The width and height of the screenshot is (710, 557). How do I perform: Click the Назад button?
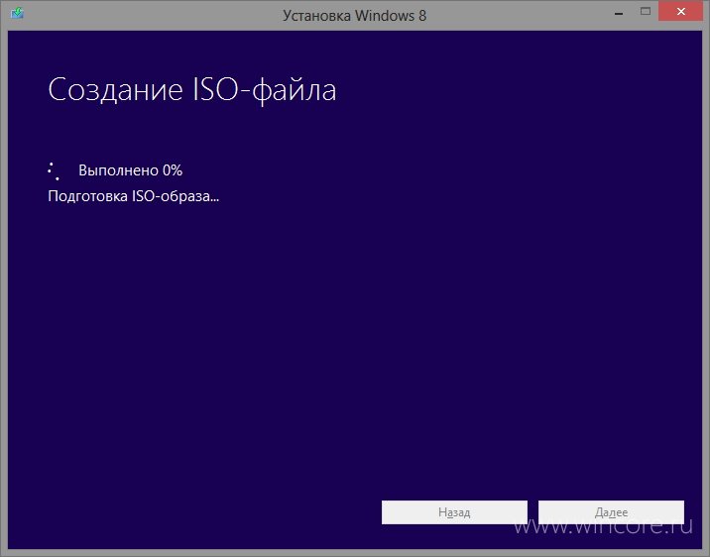(x=454, y=512)
